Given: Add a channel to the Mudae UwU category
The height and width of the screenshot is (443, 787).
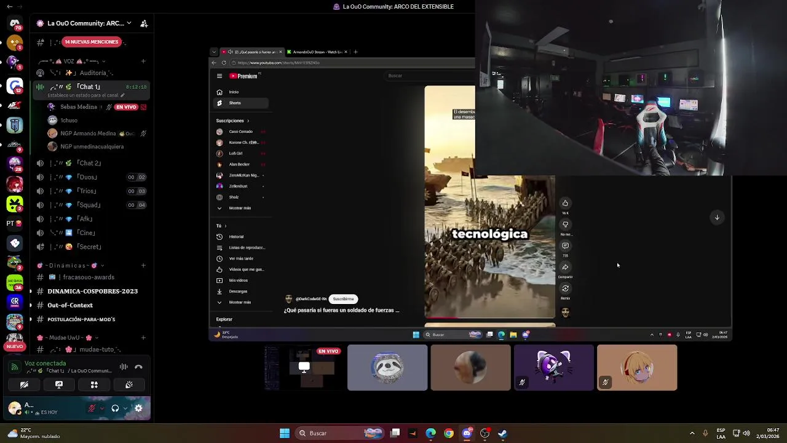Looking at the screenshot, I should [x=143, y=338].
